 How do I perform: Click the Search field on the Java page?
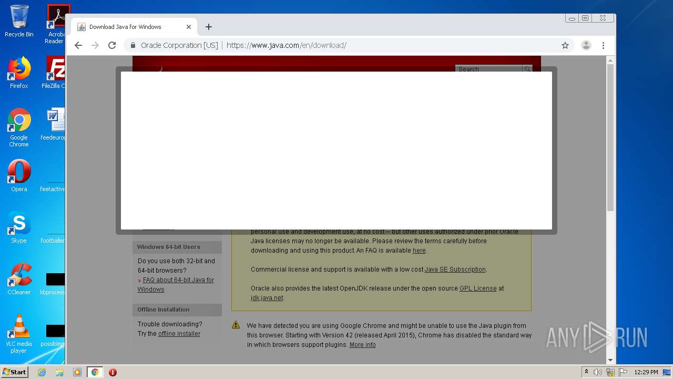click(488, 69)
